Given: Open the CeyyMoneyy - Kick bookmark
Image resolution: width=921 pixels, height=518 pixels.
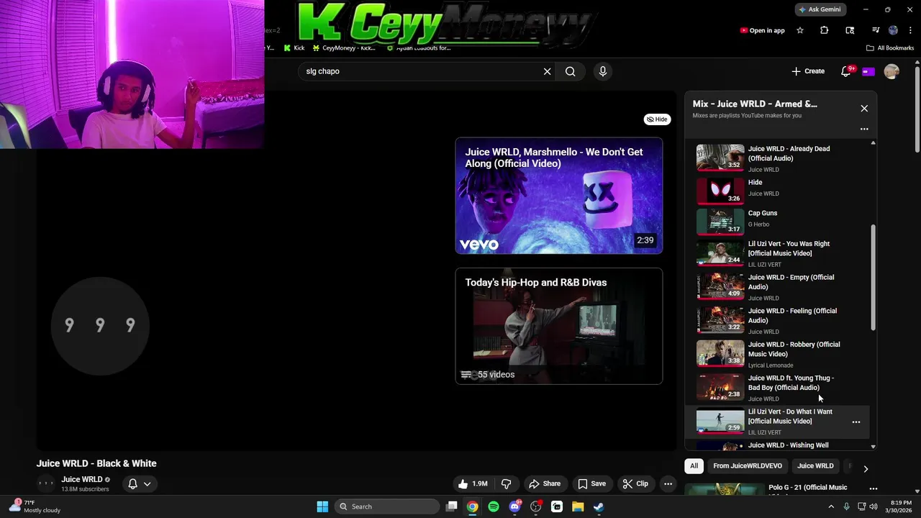Looking at the screenshot, I should [x=343, y=48].
